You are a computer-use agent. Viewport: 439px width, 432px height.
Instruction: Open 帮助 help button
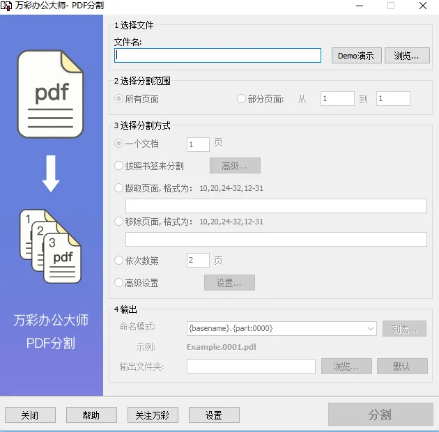[x=91, y=415]
